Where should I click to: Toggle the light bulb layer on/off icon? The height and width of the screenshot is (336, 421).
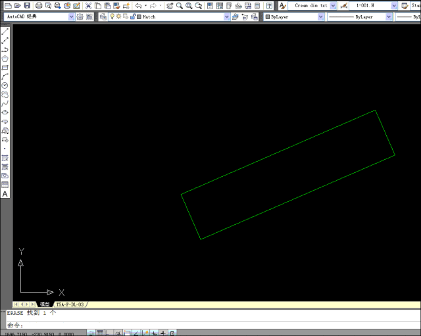(x=112, y=16)
